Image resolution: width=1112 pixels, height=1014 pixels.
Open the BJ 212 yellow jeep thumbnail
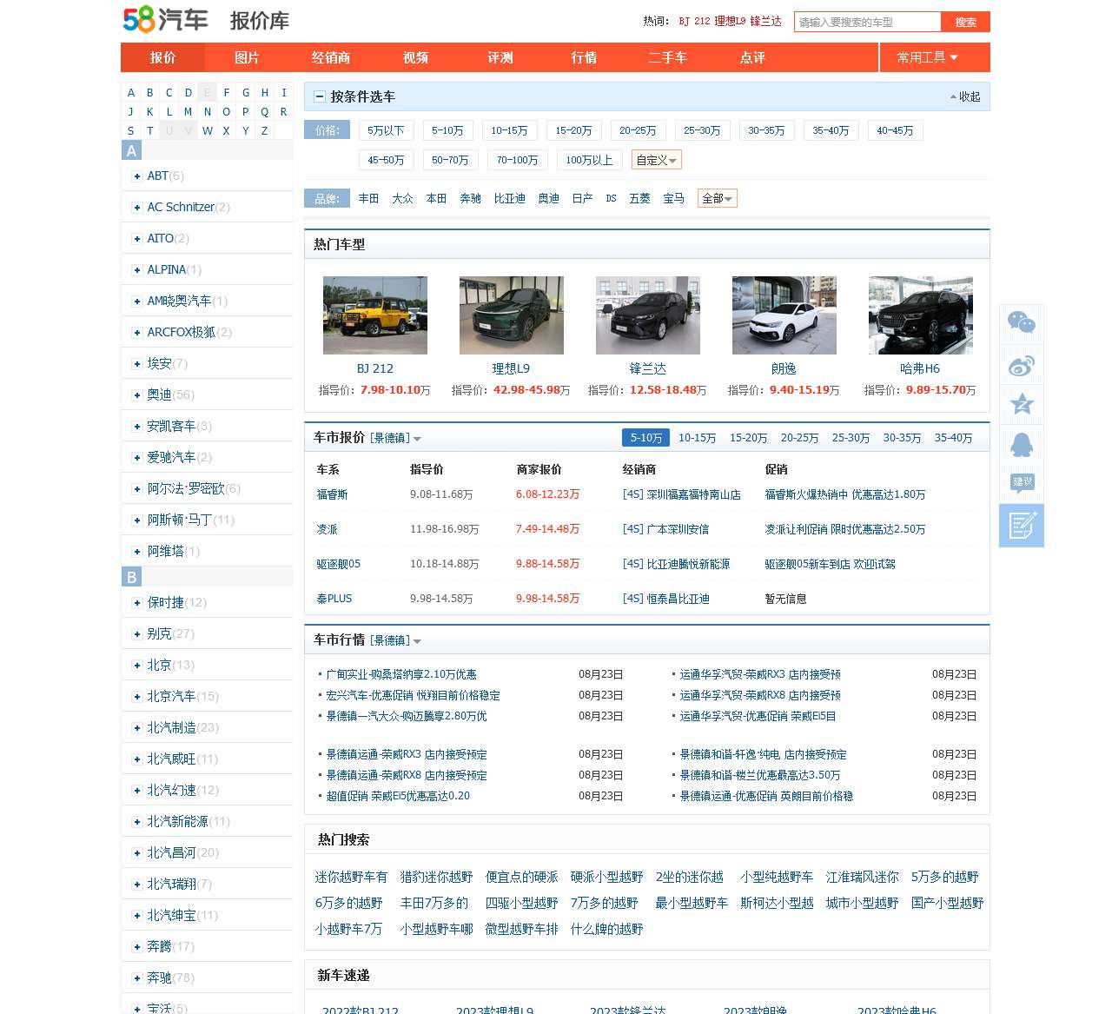click(374, 315)
